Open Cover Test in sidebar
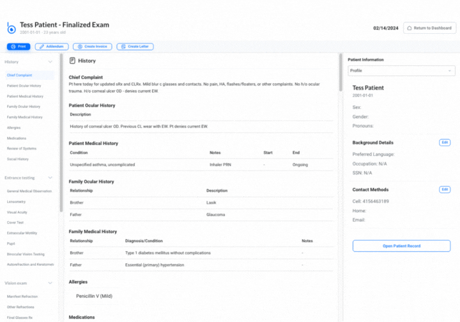This screenshot has width=460, height=322. click(x=15, y=222)
